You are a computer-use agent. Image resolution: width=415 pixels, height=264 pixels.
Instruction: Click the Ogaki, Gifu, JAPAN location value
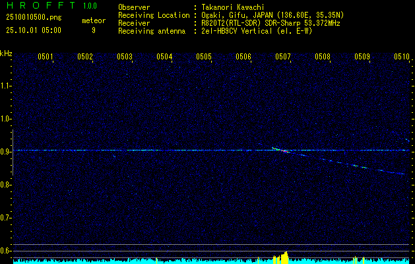point(272,15)
